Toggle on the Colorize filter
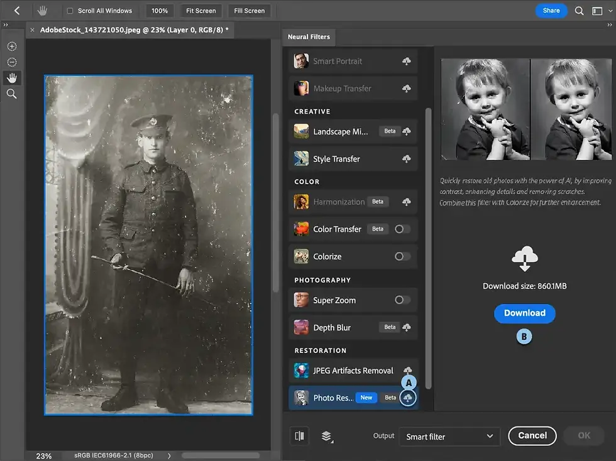The height and width of the screenshot is (461, 616). point(402,256)
